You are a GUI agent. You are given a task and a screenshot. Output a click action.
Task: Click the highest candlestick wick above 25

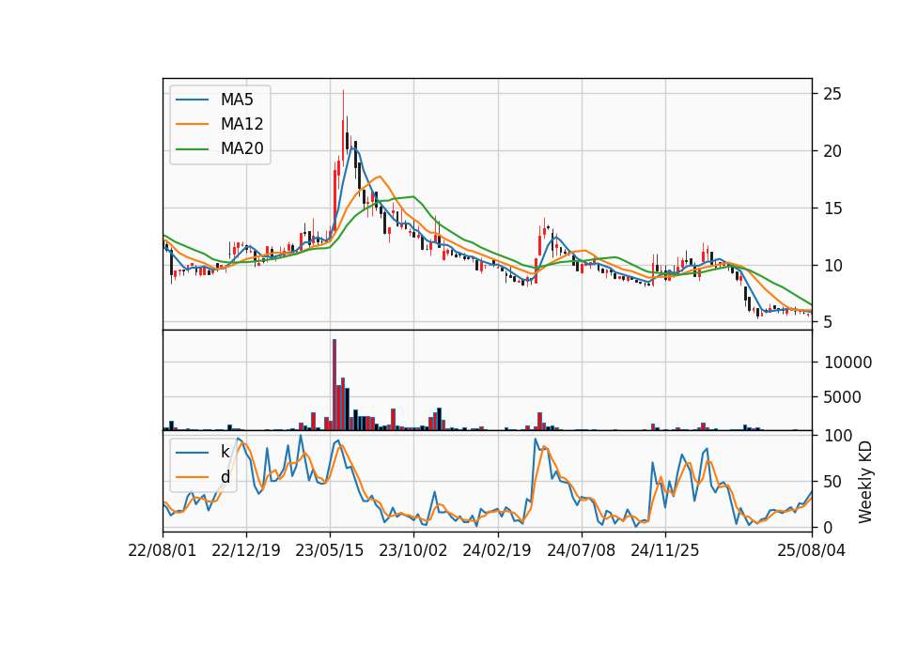coord(344,104)
